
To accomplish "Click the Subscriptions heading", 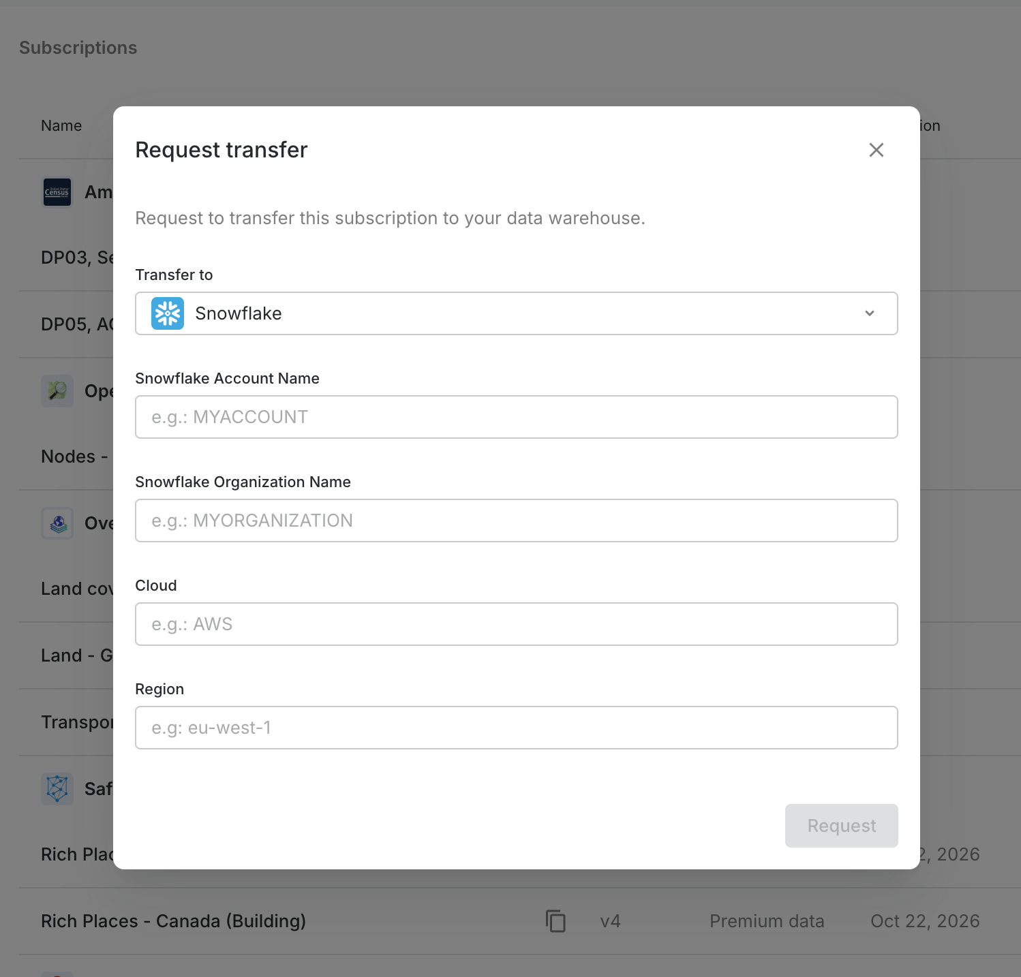I will (78, 48).
